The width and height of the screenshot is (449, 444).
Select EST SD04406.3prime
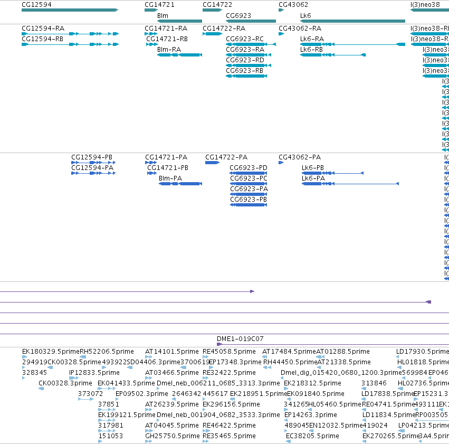153,362
